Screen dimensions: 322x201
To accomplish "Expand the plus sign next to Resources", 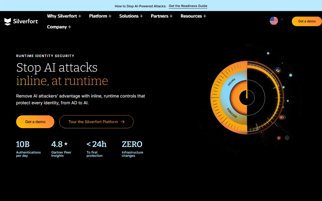I will (205, 16).
